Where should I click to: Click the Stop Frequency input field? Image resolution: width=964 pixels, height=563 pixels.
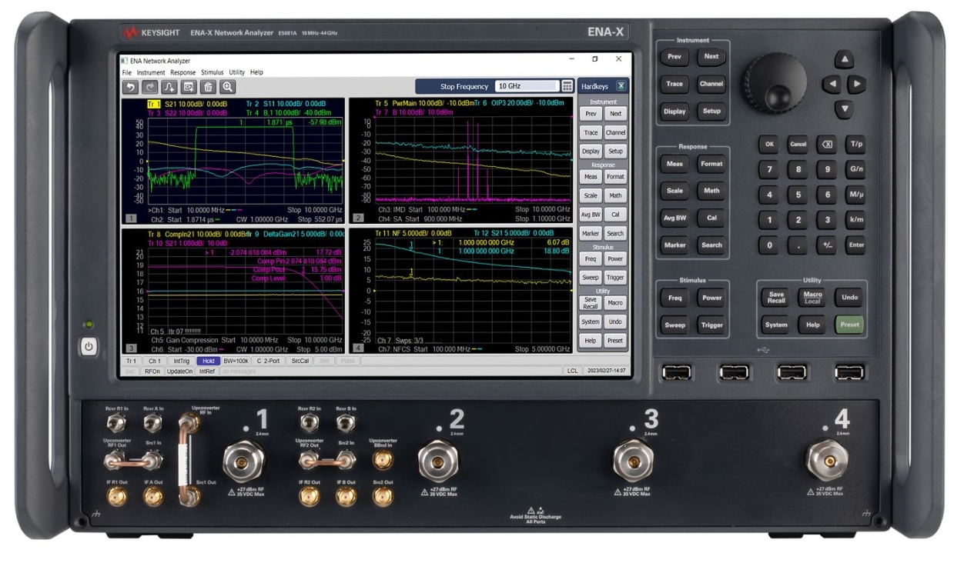click(x=526, y=86)
